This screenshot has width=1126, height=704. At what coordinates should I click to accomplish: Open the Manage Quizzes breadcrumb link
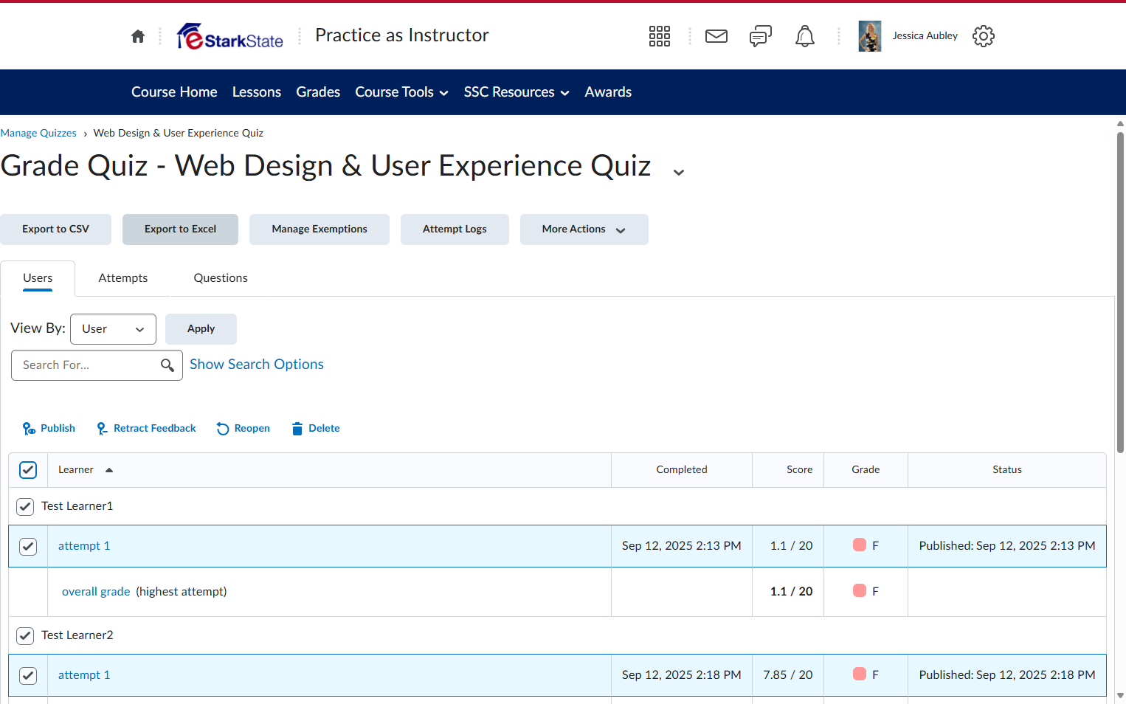38,134
